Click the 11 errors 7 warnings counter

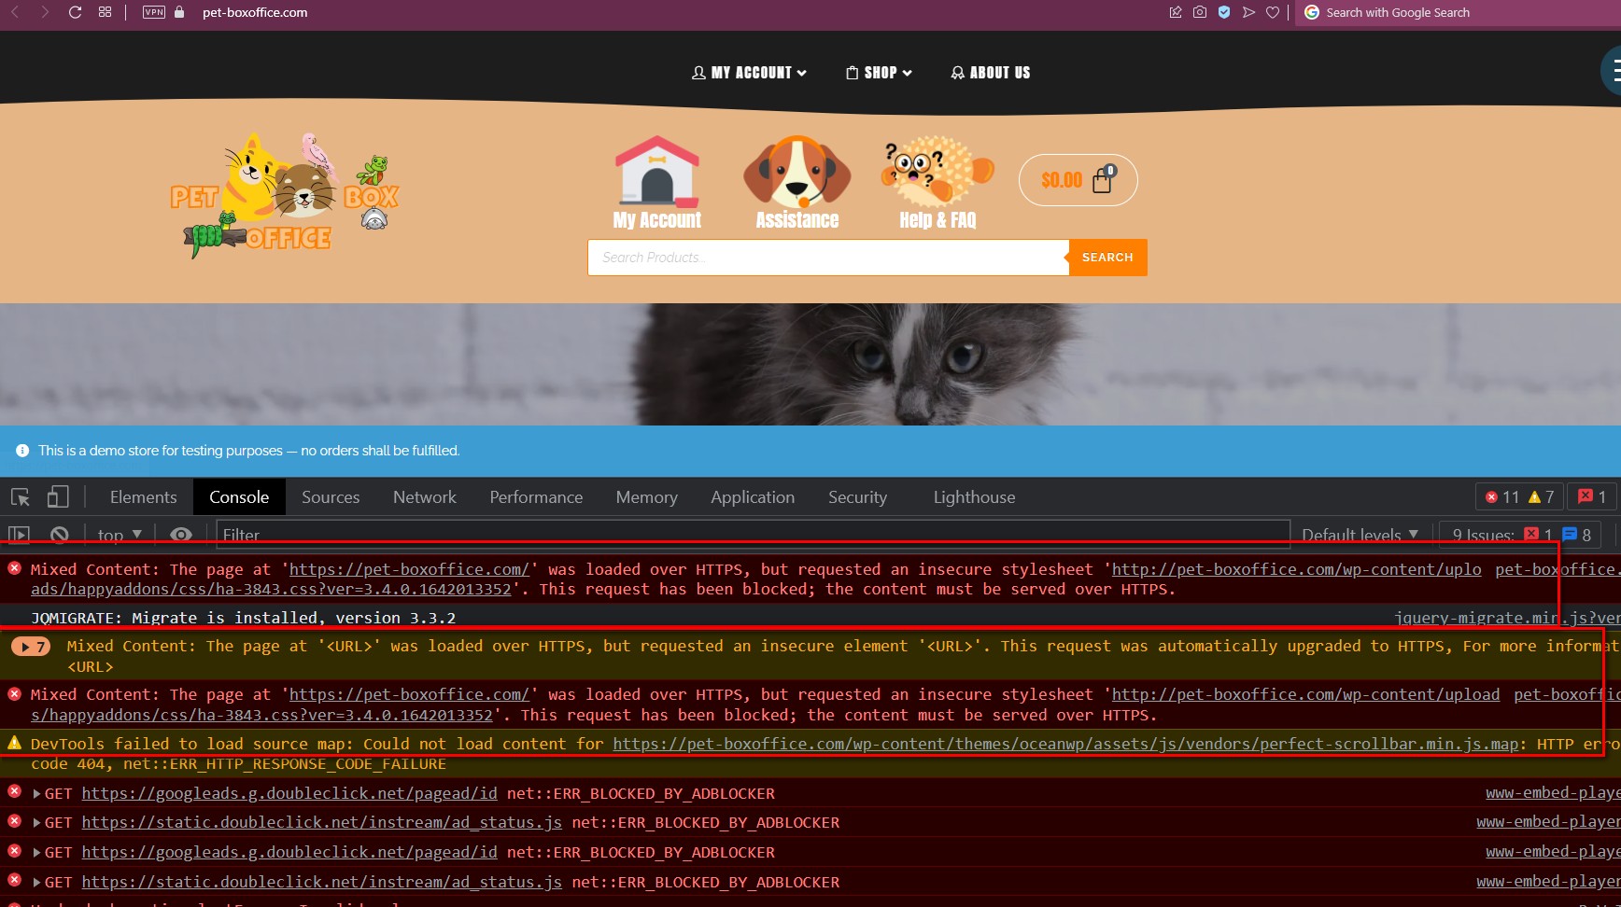1519,497
